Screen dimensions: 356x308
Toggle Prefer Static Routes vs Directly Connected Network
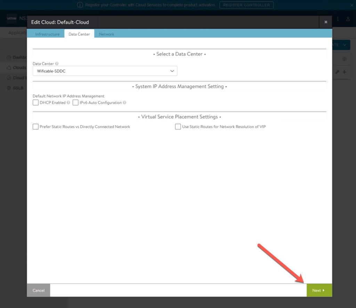(35, 127)
